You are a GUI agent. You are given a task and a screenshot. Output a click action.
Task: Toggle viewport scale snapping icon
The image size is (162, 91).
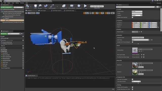click(x=106, y=13)
